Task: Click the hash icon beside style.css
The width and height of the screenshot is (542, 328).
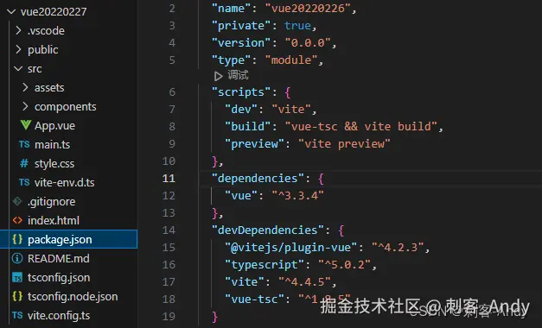Action: tap(24, 163)
